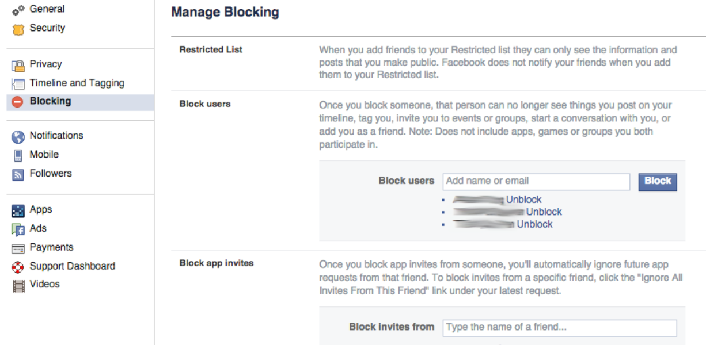Go to Payments settings
Viewport: 706px width, 345px height.
(x=51, y=247)
